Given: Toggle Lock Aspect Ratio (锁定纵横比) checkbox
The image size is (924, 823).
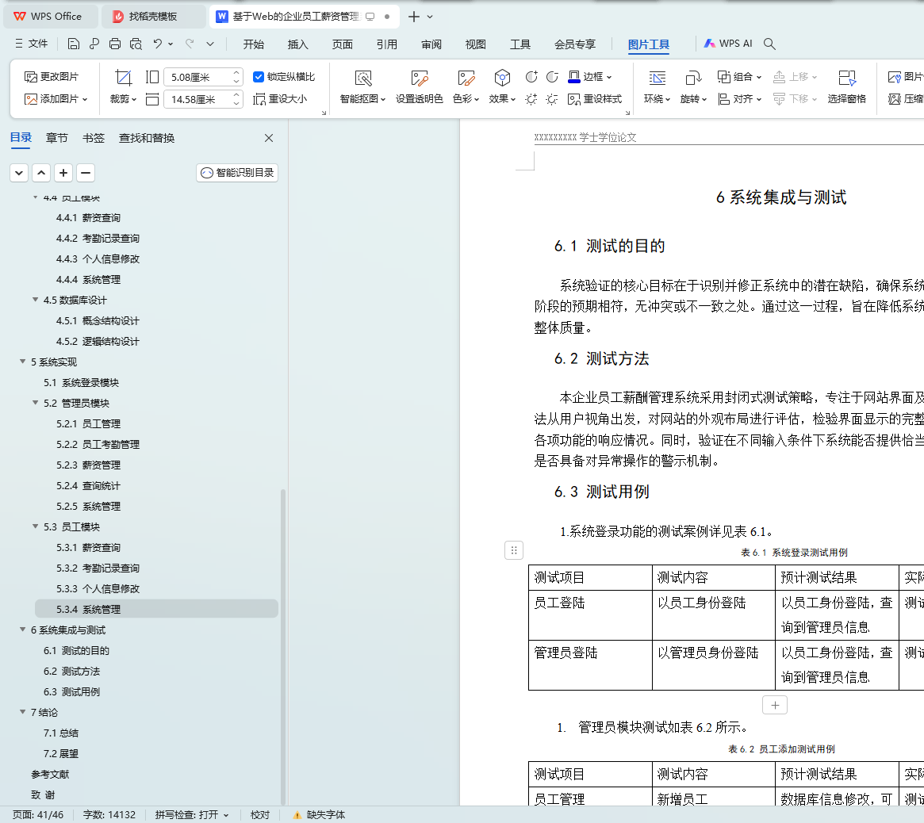Looking at the screenshot, I should [258, 77].
